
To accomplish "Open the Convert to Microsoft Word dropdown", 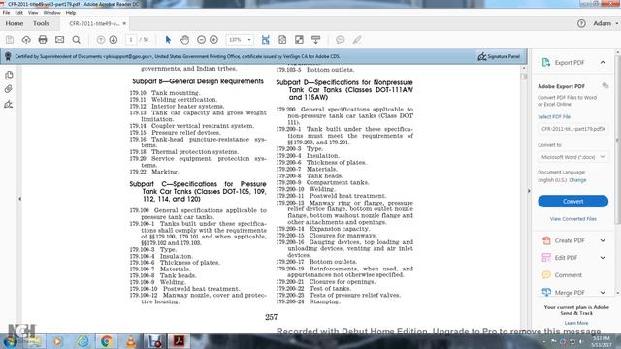I will (x=572, y=157).
